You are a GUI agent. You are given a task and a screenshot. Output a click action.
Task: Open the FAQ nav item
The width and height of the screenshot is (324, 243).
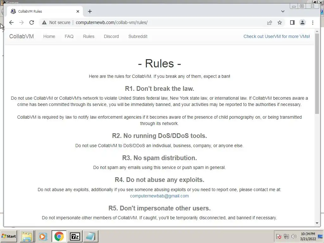[x=69, y=37]
